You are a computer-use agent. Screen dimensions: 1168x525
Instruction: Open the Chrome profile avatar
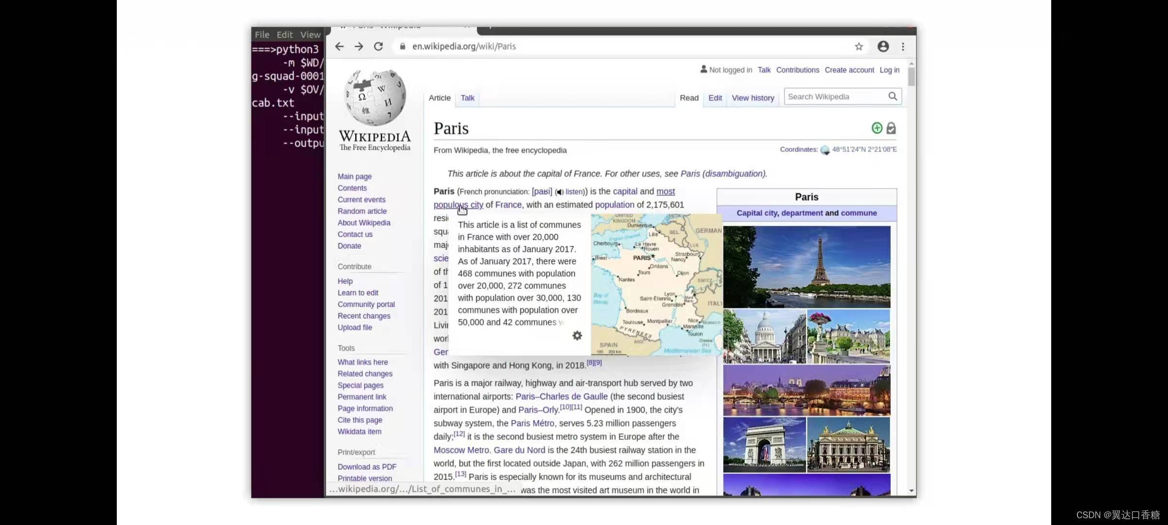(x=883, y=46)
